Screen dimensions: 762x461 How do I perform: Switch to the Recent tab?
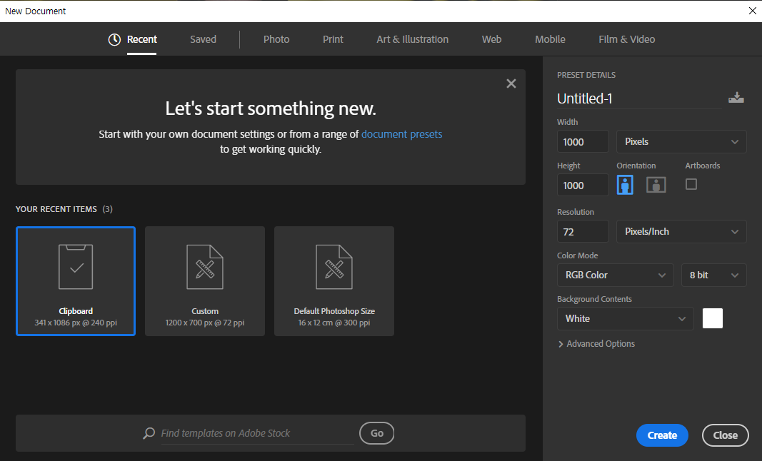(x=142, y=39)
